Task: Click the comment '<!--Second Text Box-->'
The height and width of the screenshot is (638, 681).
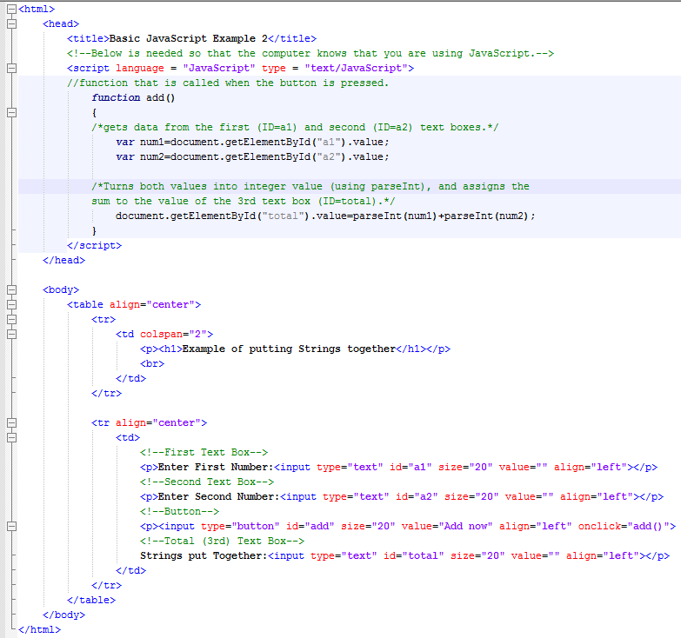Action: click(207, 482)
